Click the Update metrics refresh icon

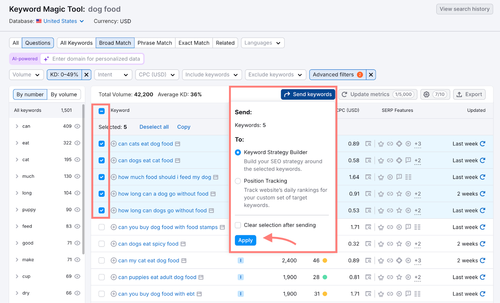tap(344, 94)
